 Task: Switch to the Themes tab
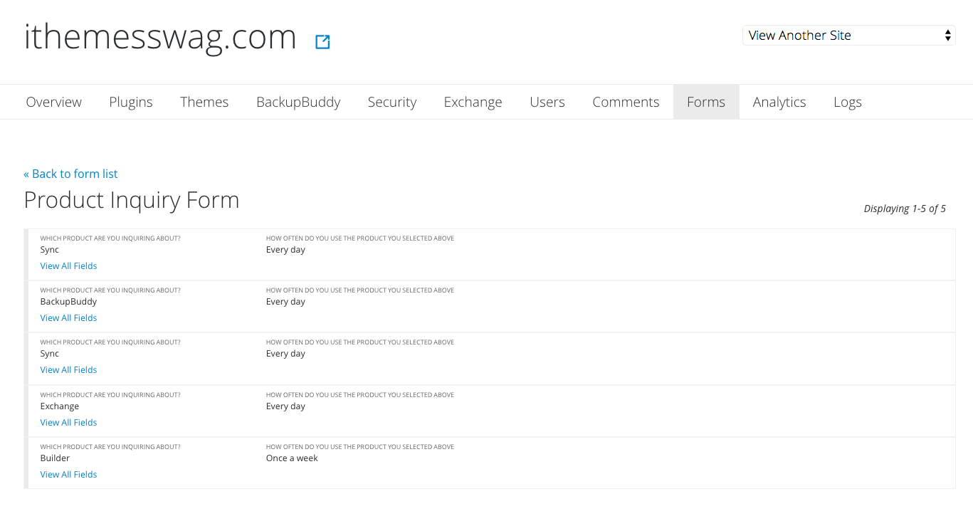(204, 102)
